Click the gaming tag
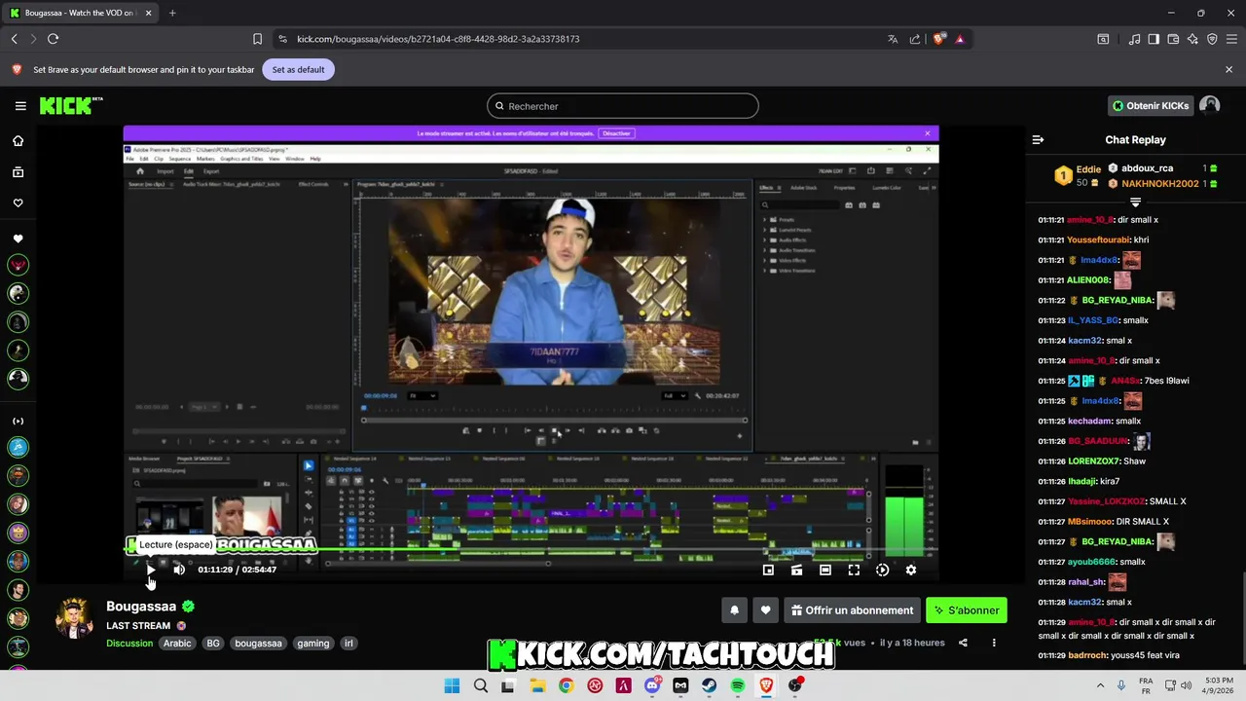The width and height of the screenshot is (1246, 701). 313,644
